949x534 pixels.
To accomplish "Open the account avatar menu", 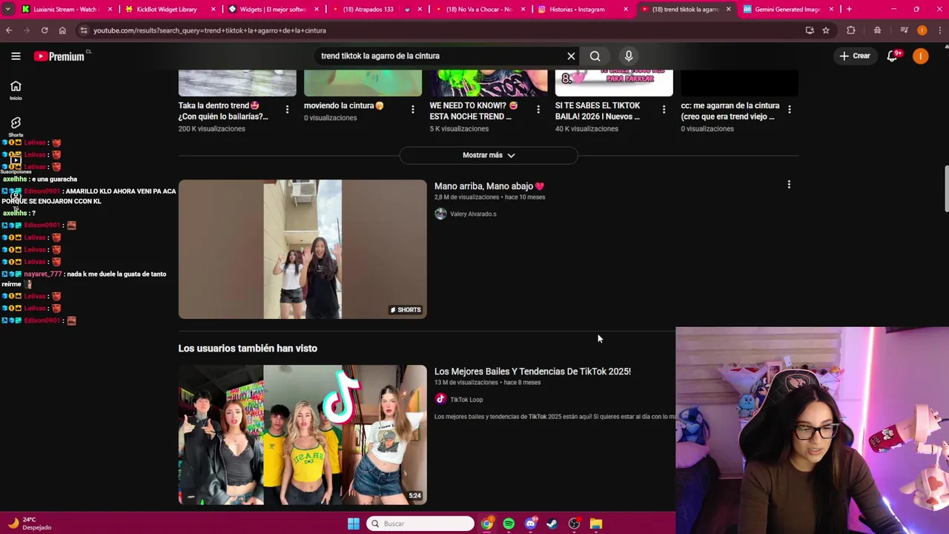I will click(921, 56).
